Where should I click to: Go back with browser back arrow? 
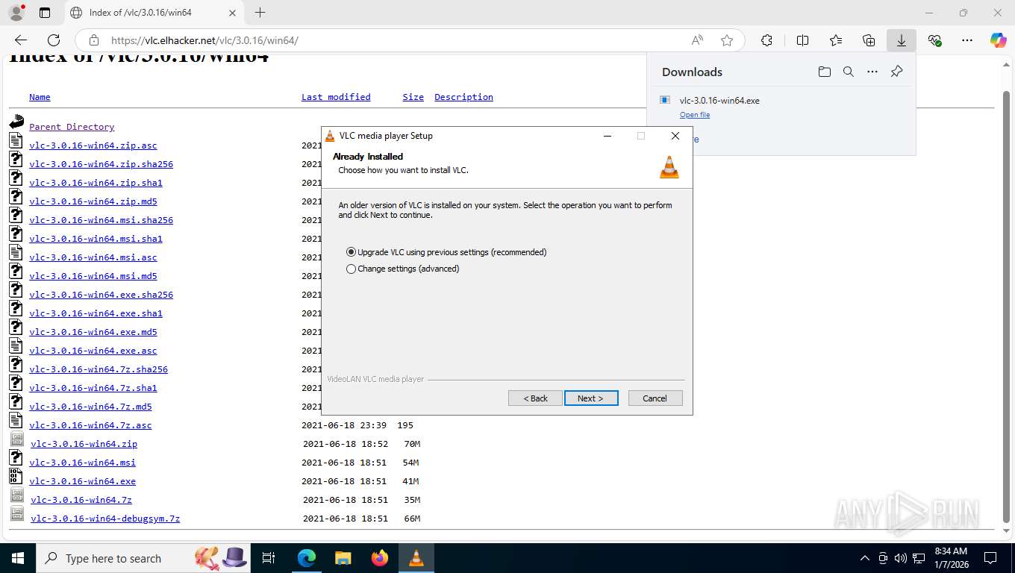pos(21,40)
